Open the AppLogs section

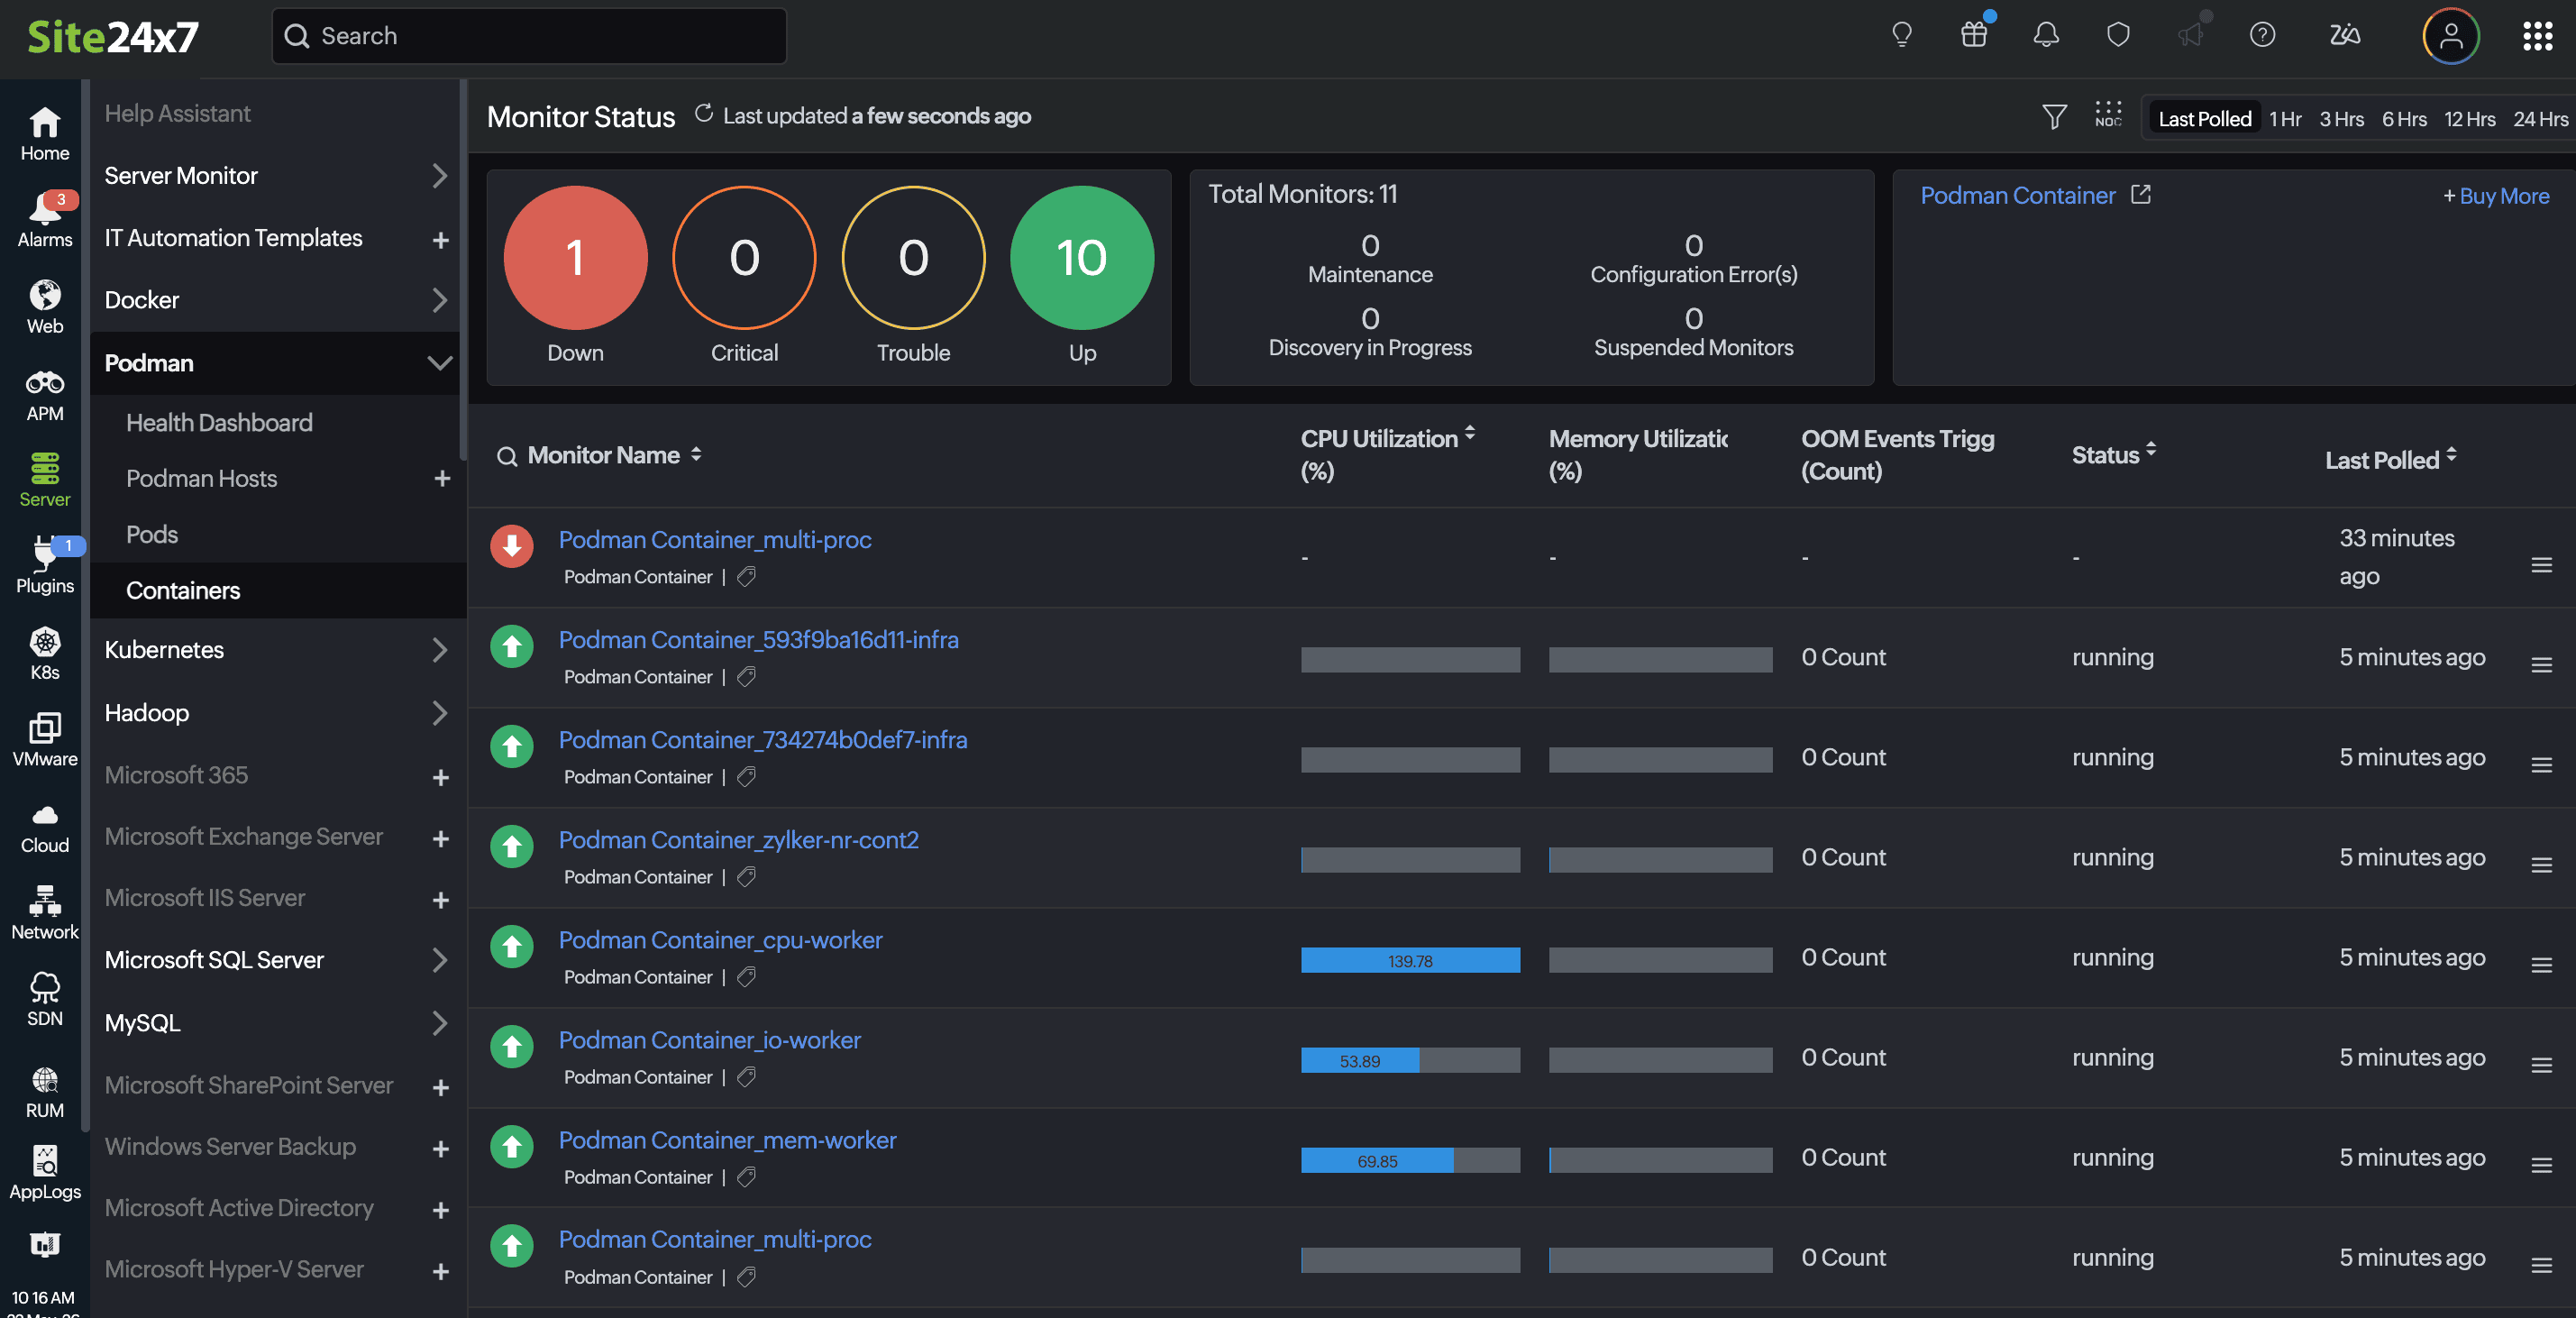pos(45,1172)
